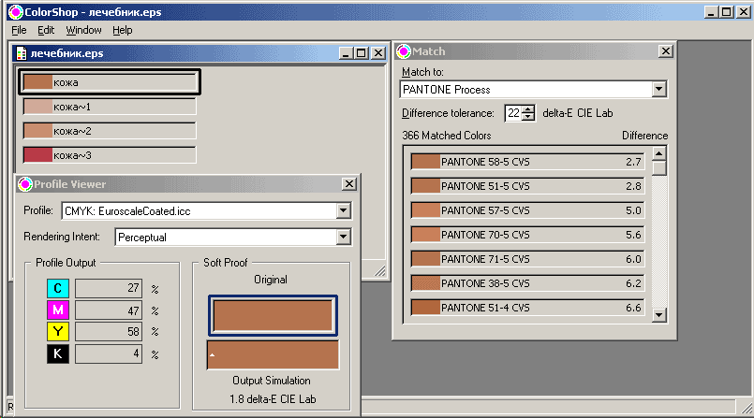The image size is (754, 418).
Task: Maximize the ColorShop main window
Action: tap(727, 12)
